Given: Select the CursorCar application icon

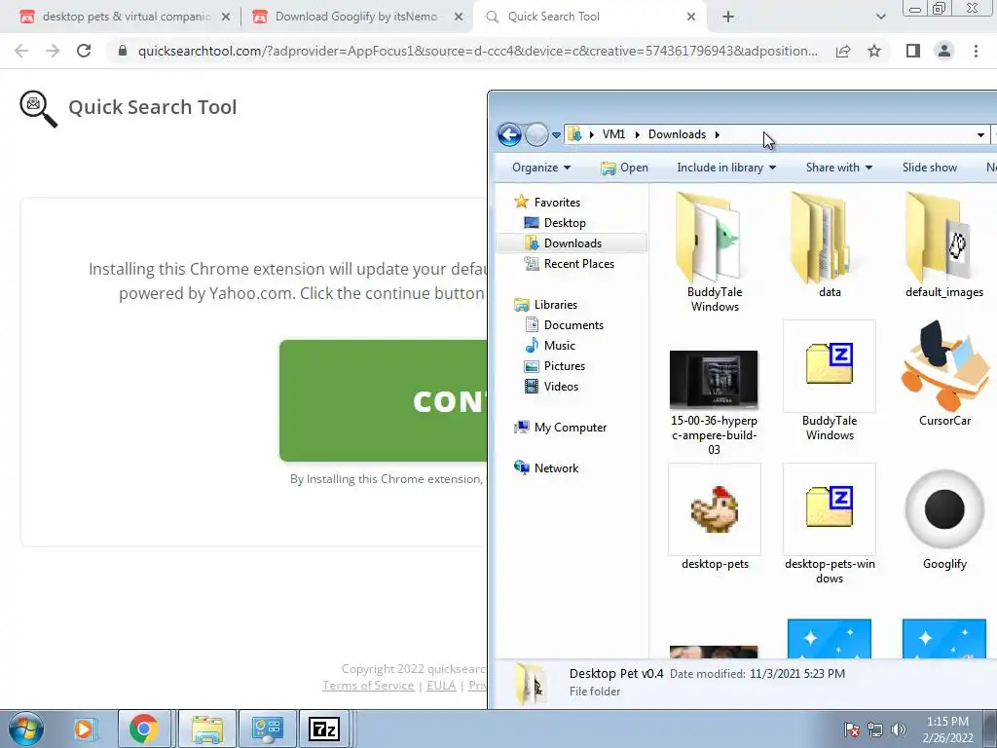Looking at the screenshot, I should tap(944, 365).
